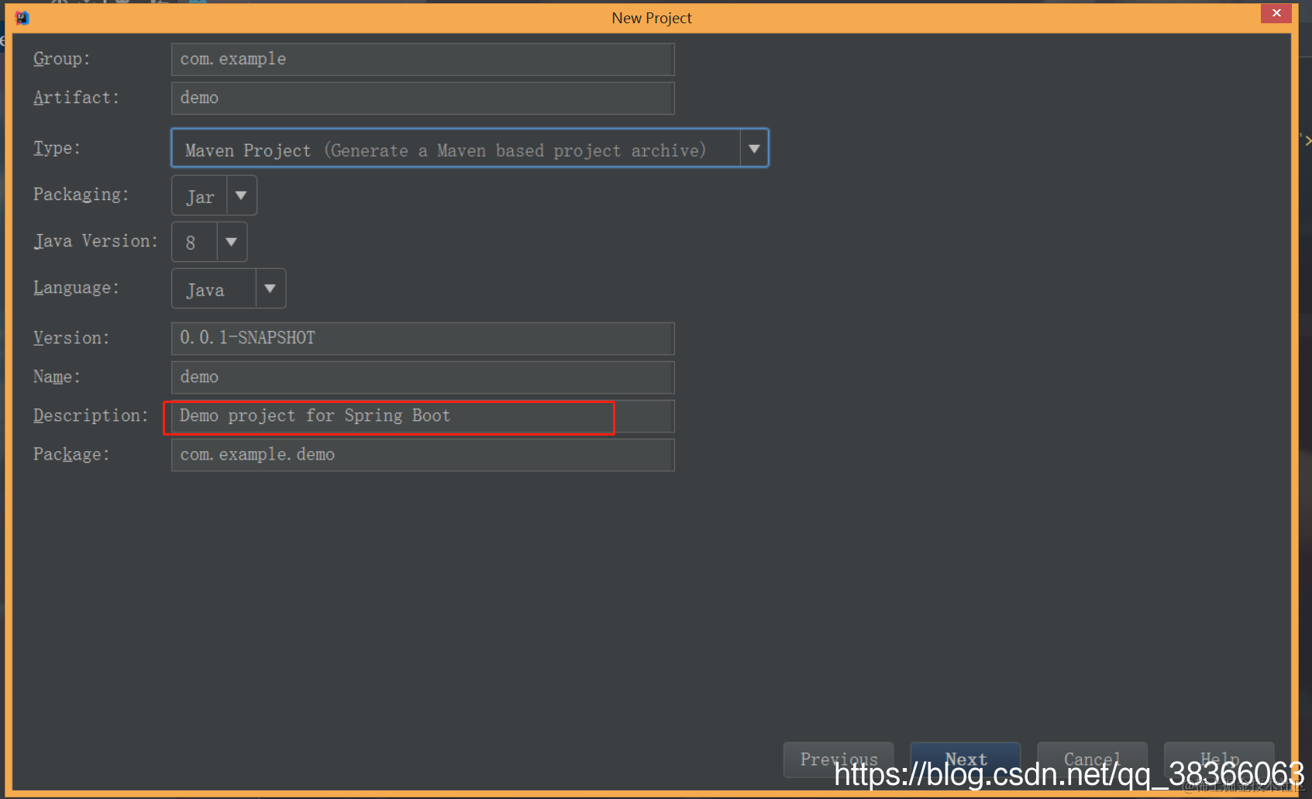Click the Package label

[x=71, y=454]
